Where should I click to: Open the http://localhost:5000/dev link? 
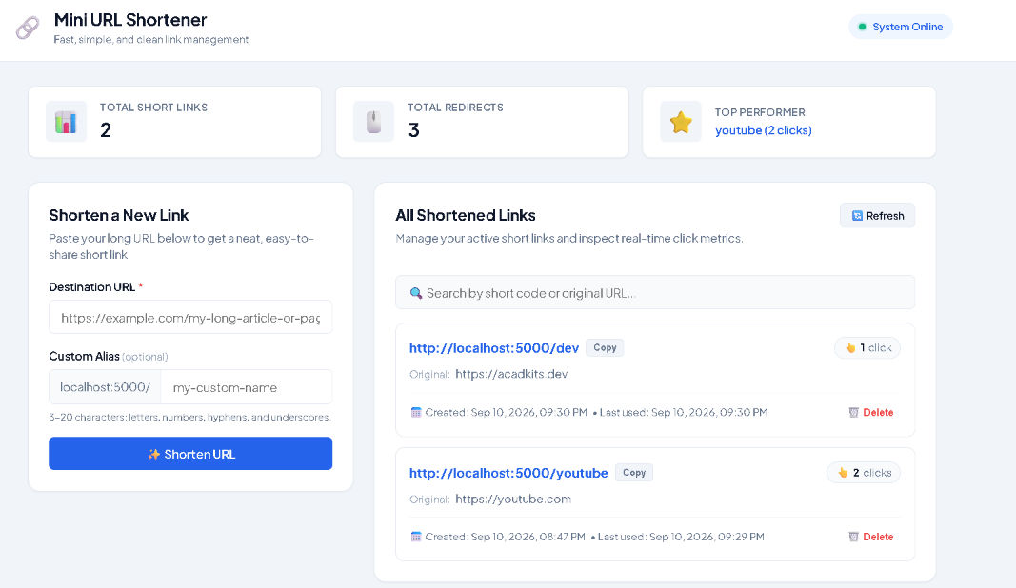click(x=494, y=348)
